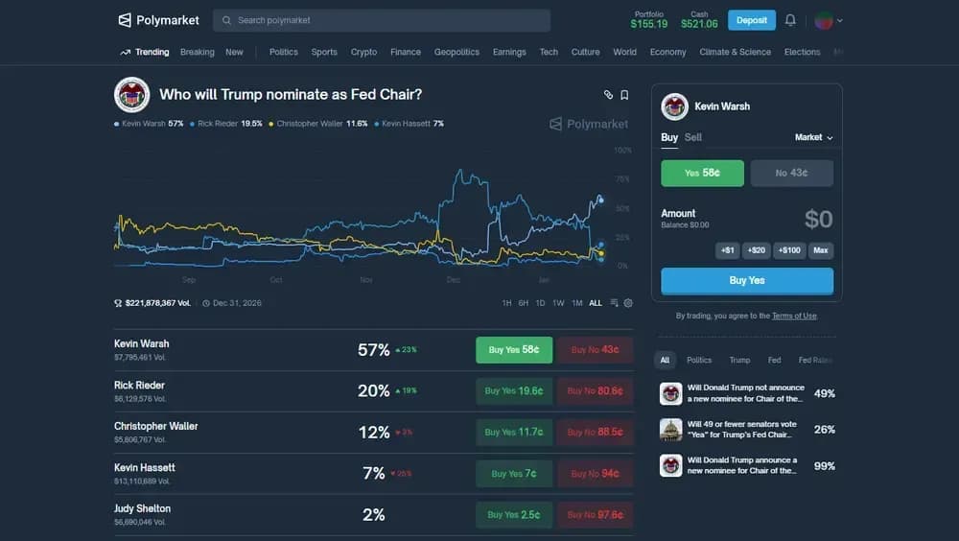Click the Fed seal market icon
959x541 pixels.
[x=131, y=95]
